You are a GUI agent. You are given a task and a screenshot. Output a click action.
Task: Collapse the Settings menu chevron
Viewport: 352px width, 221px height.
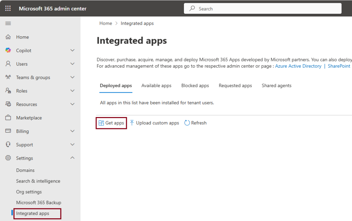pos(72,158)
